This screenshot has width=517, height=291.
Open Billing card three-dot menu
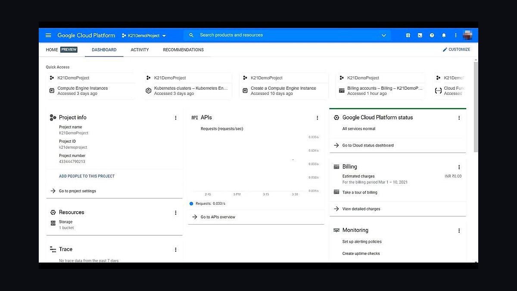point(459,167)
